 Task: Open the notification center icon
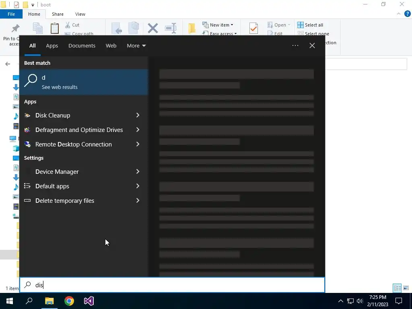point(399,301)
